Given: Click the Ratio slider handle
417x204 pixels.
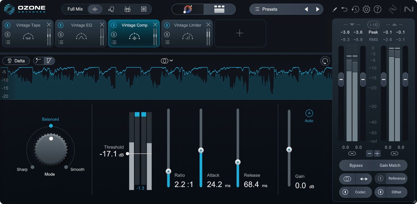Looking at the screenshot, I should [168, 171].
